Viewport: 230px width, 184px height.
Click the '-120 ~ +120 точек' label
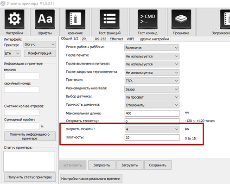[200, 121]
